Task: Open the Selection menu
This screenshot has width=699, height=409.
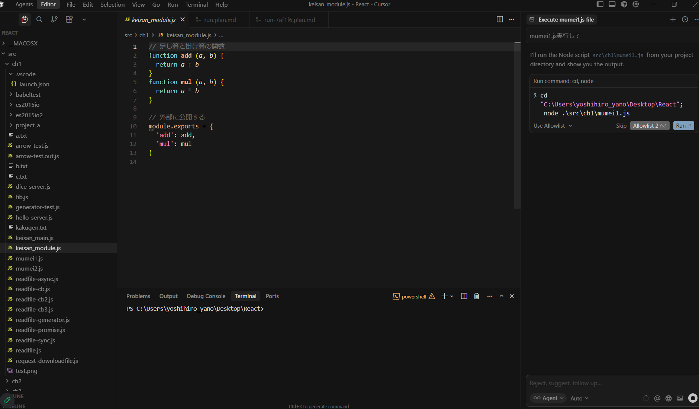Action: coord(112,4)
